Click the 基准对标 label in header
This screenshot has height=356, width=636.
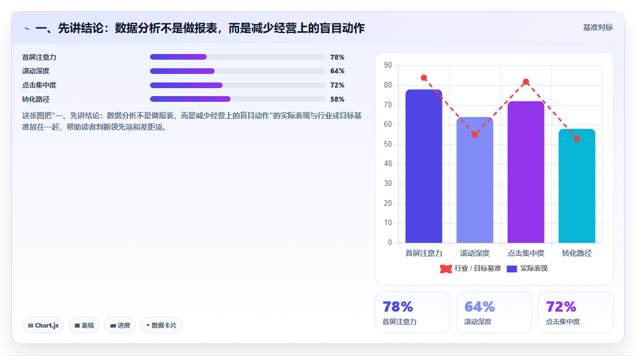pyautogui.click(x=597, y=27)
